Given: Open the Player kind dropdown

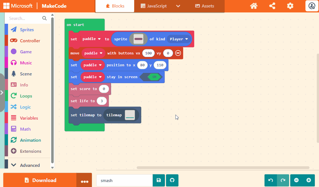Looking at the screenshot, I should pyautogui.click(x=179, y=39).
